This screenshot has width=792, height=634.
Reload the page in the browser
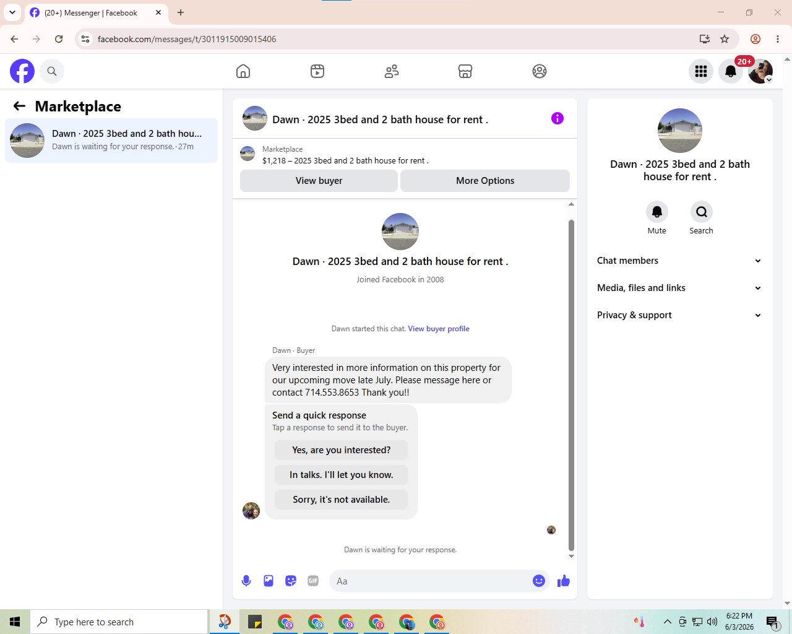click(x=59, y=39)
